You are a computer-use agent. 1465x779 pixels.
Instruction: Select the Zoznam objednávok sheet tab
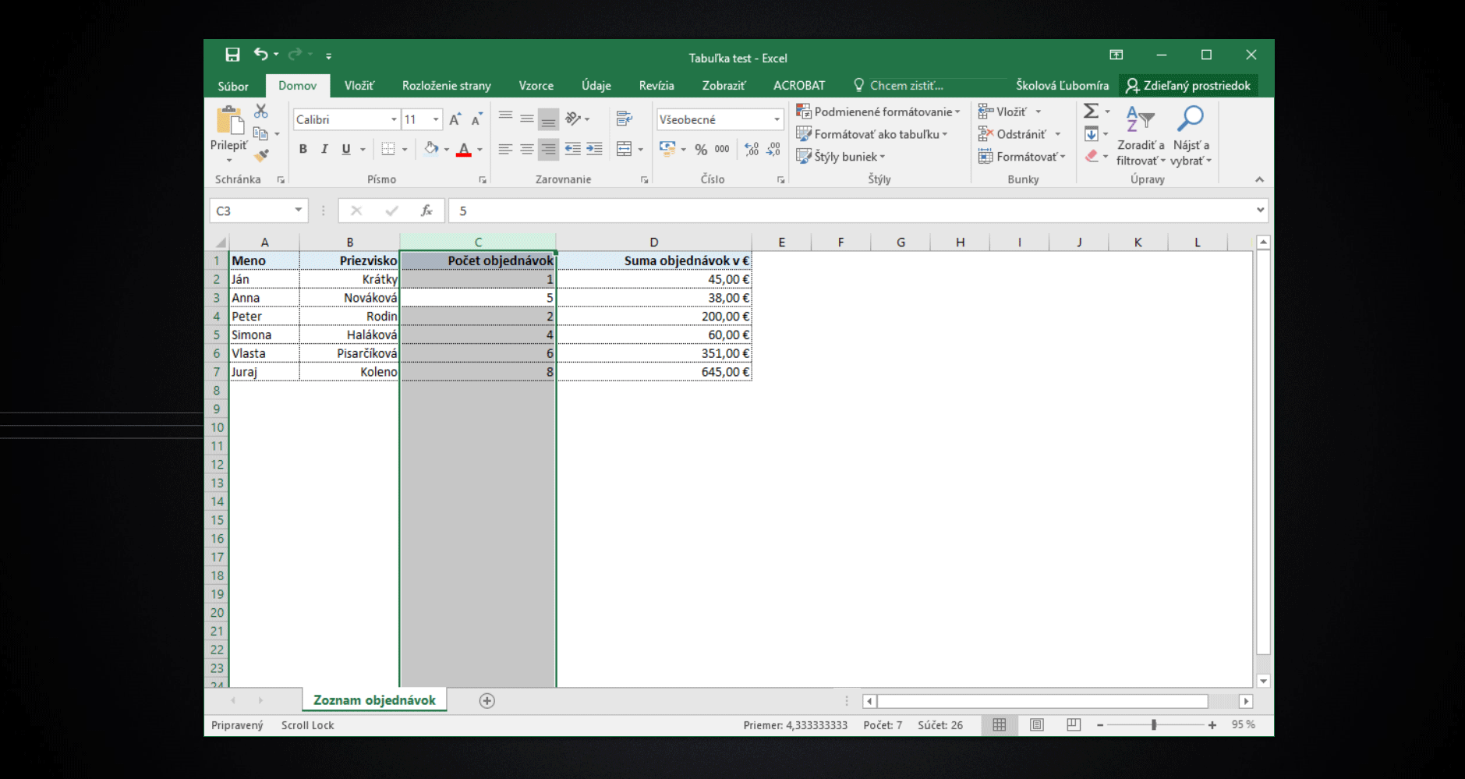[374, 700]
